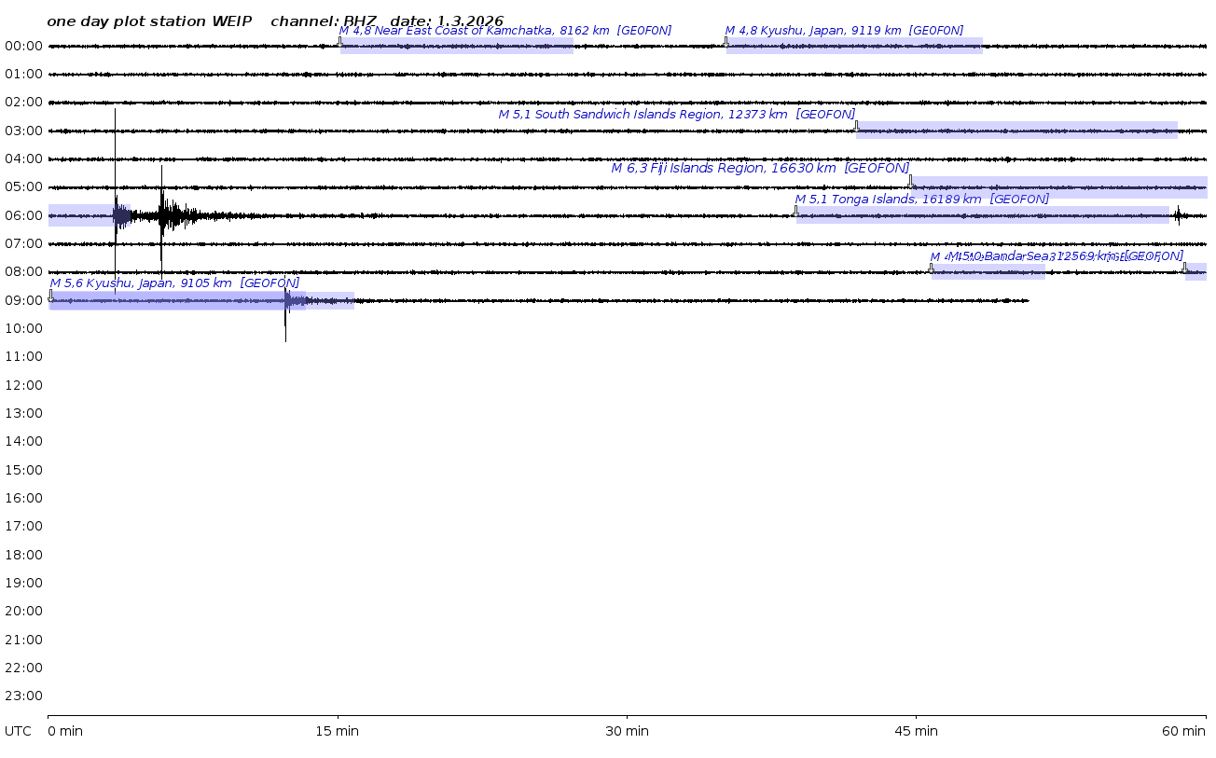Click the last arrow marker on 08:00 trace
Screen dimensions: 1216x758
1185,267
